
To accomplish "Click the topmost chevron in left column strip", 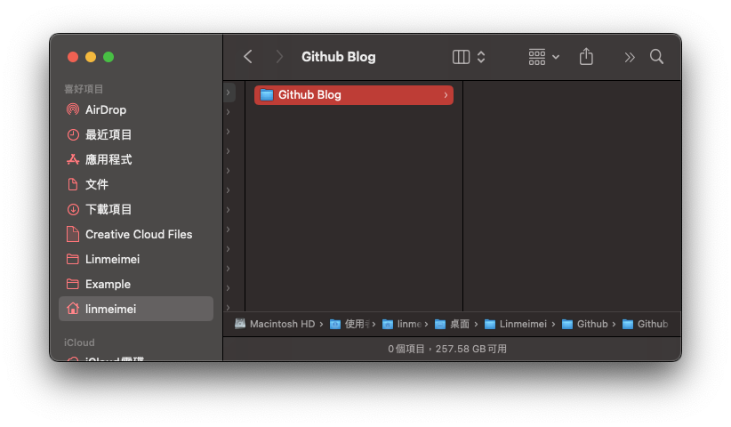I will click(228, 93).
